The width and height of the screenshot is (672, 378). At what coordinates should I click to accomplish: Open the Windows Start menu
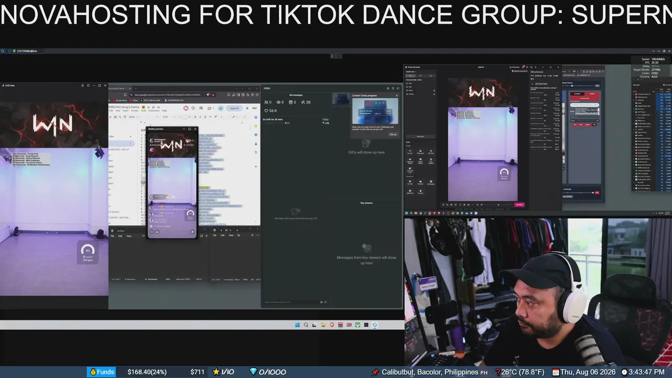297,325
